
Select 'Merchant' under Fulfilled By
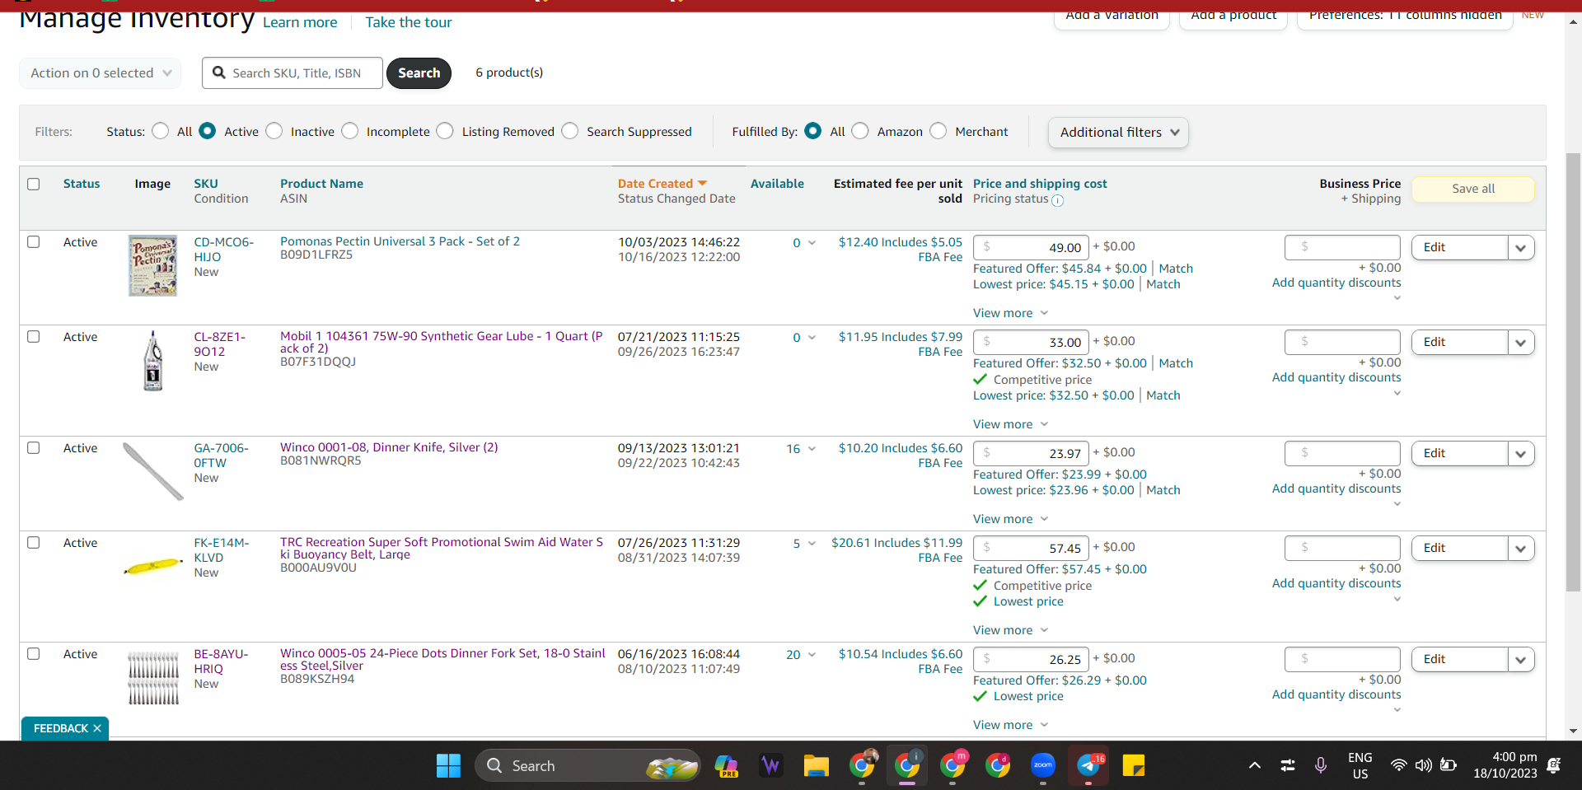(x=938, y=131)
